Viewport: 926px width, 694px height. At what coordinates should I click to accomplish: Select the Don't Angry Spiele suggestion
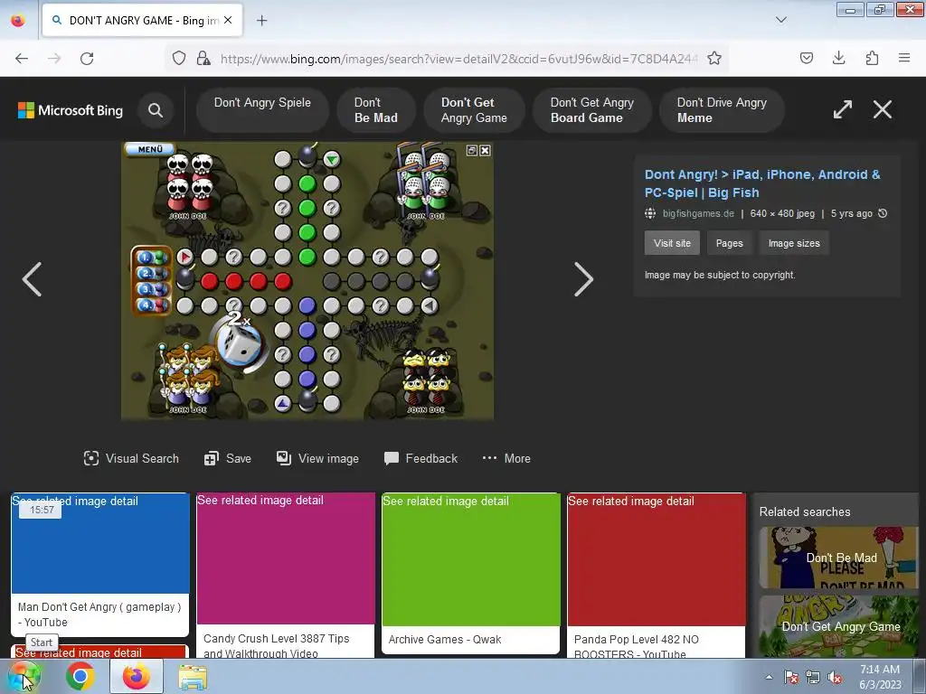(x=262, y=109)
